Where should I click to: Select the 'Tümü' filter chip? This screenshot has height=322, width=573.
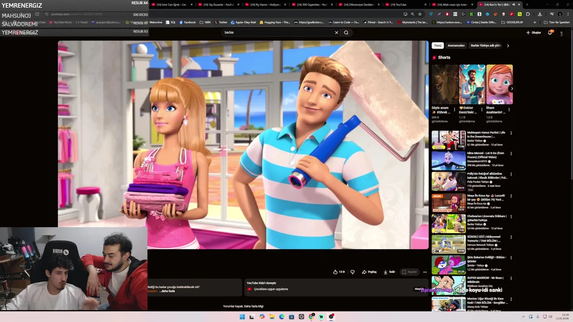tap(437, 46)
